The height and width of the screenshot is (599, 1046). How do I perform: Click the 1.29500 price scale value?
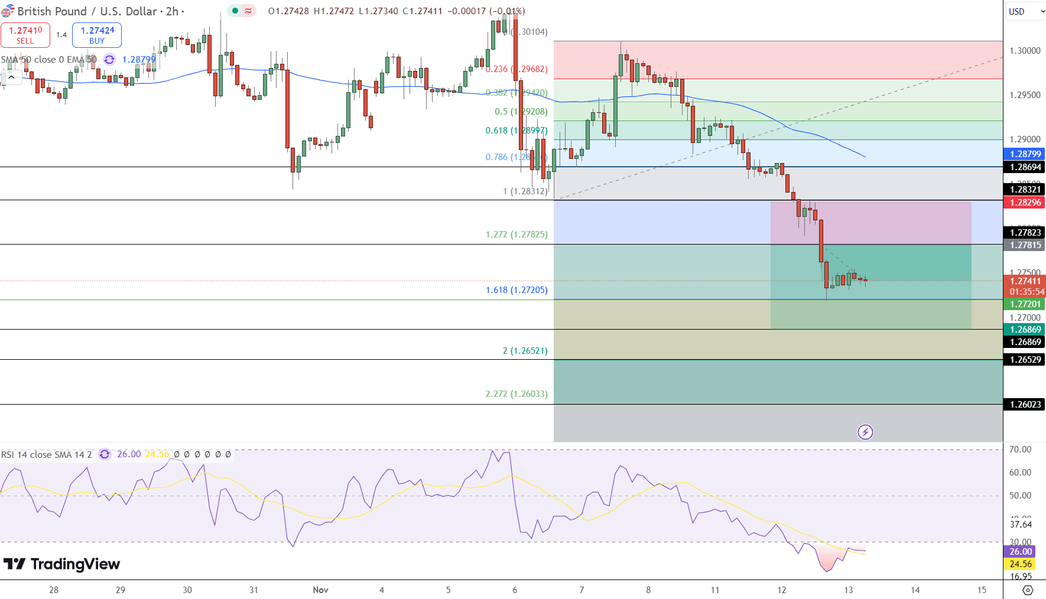pos(1025,95)
